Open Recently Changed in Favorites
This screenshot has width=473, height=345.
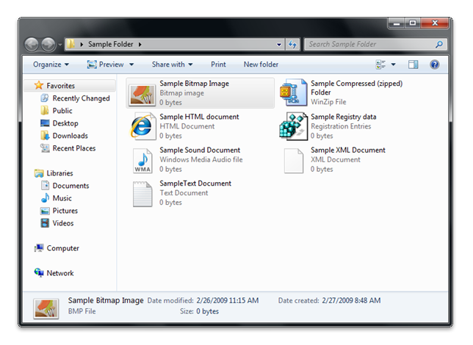pos(81,98)
